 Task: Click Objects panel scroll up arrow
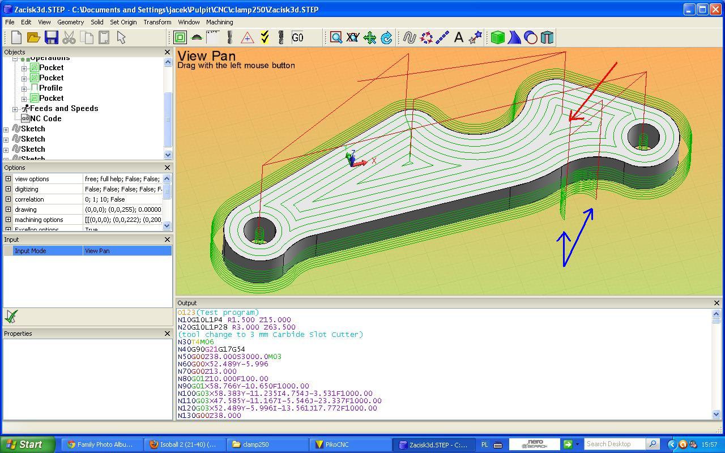168,62
